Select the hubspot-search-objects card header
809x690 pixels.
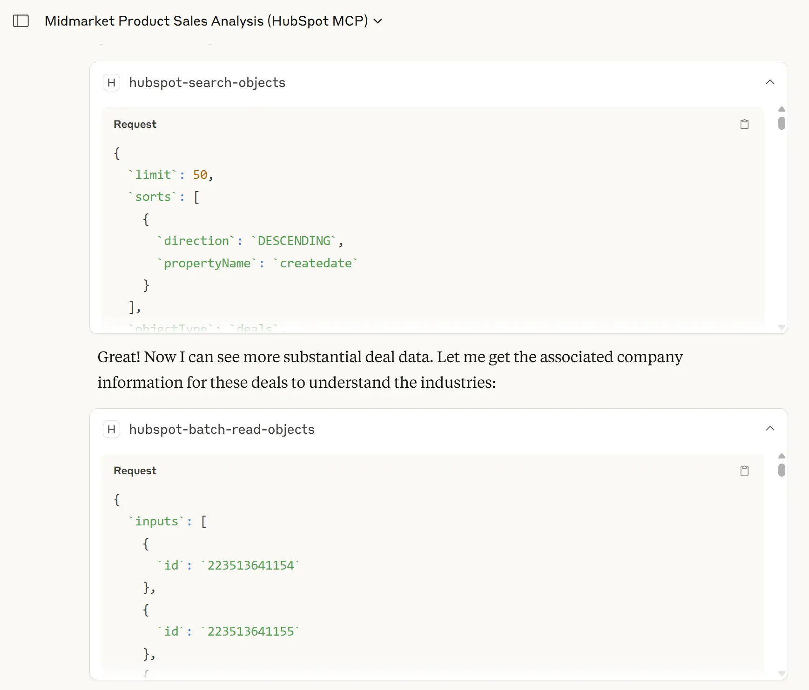207,83
